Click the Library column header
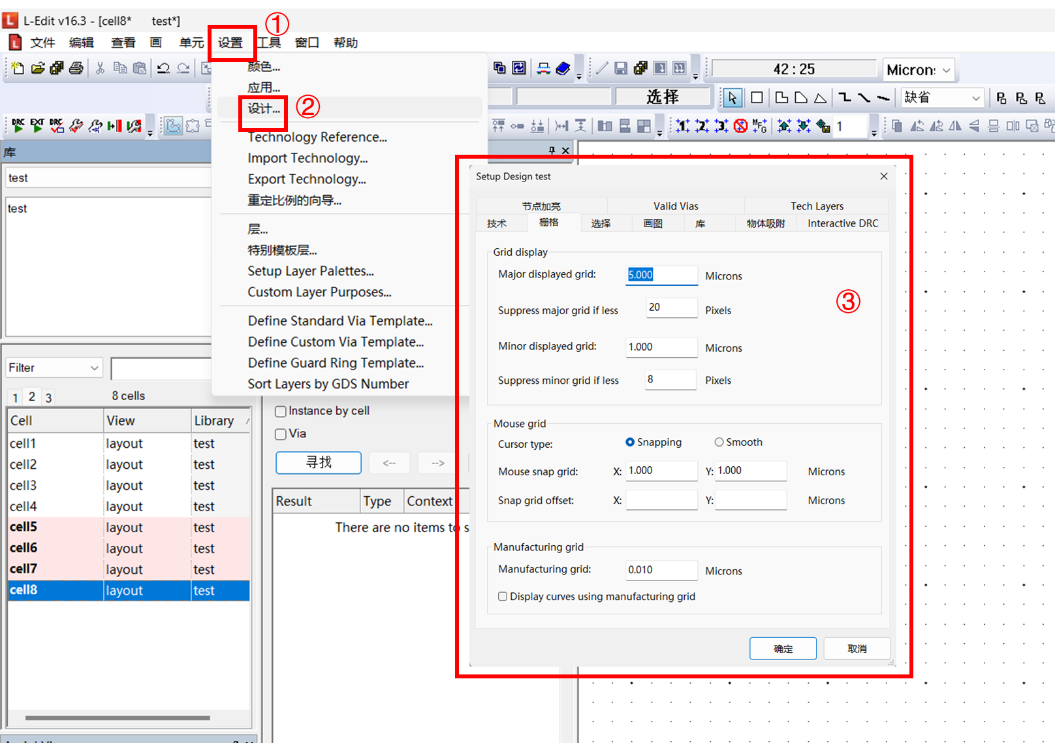Screen dimensions: 1055x743 pyautogui.click(x=221, y=421)
